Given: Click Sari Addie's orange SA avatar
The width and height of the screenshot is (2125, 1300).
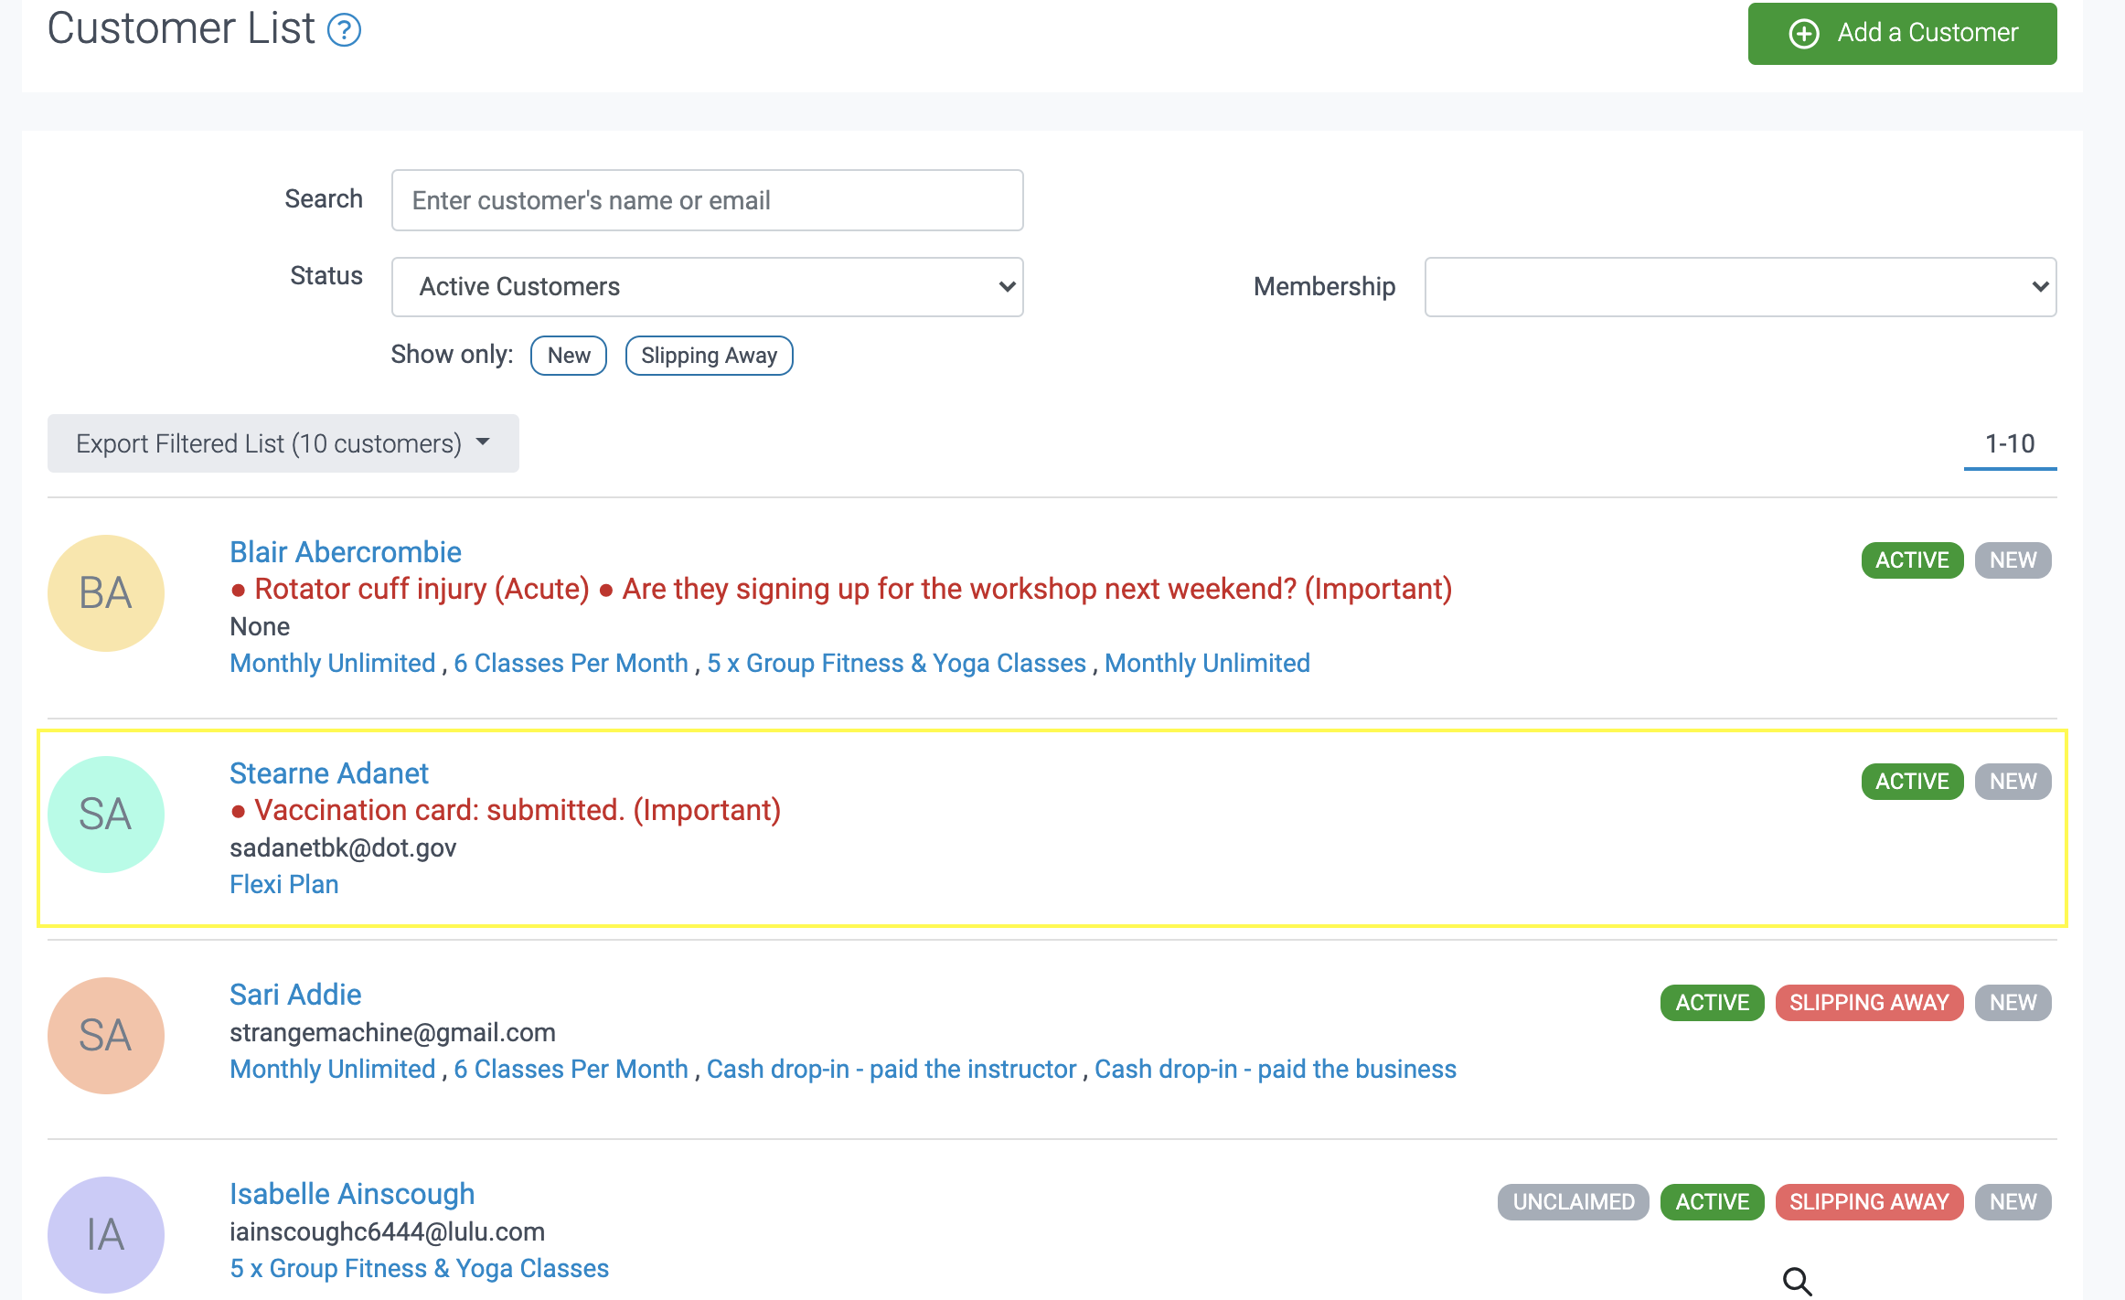Looking at the screenshot, I should coord(106,1036).
